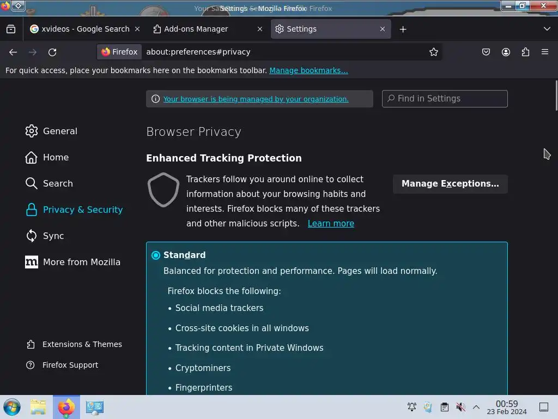This screenshot has height=419, width=558.
Task: Click Firefox taskbar icon
Action: [66, 407]
